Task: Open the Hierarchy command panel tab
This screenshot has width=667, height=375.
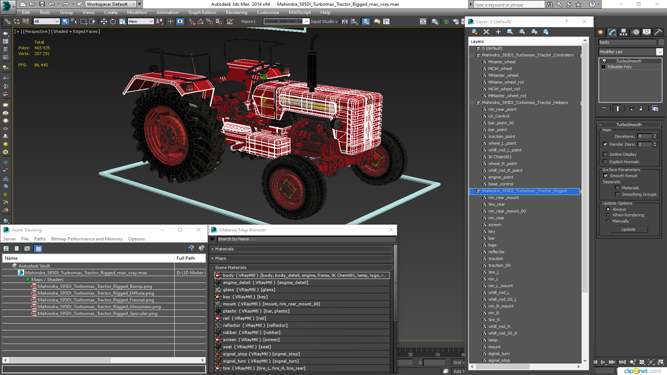Action: coord(624,32)
